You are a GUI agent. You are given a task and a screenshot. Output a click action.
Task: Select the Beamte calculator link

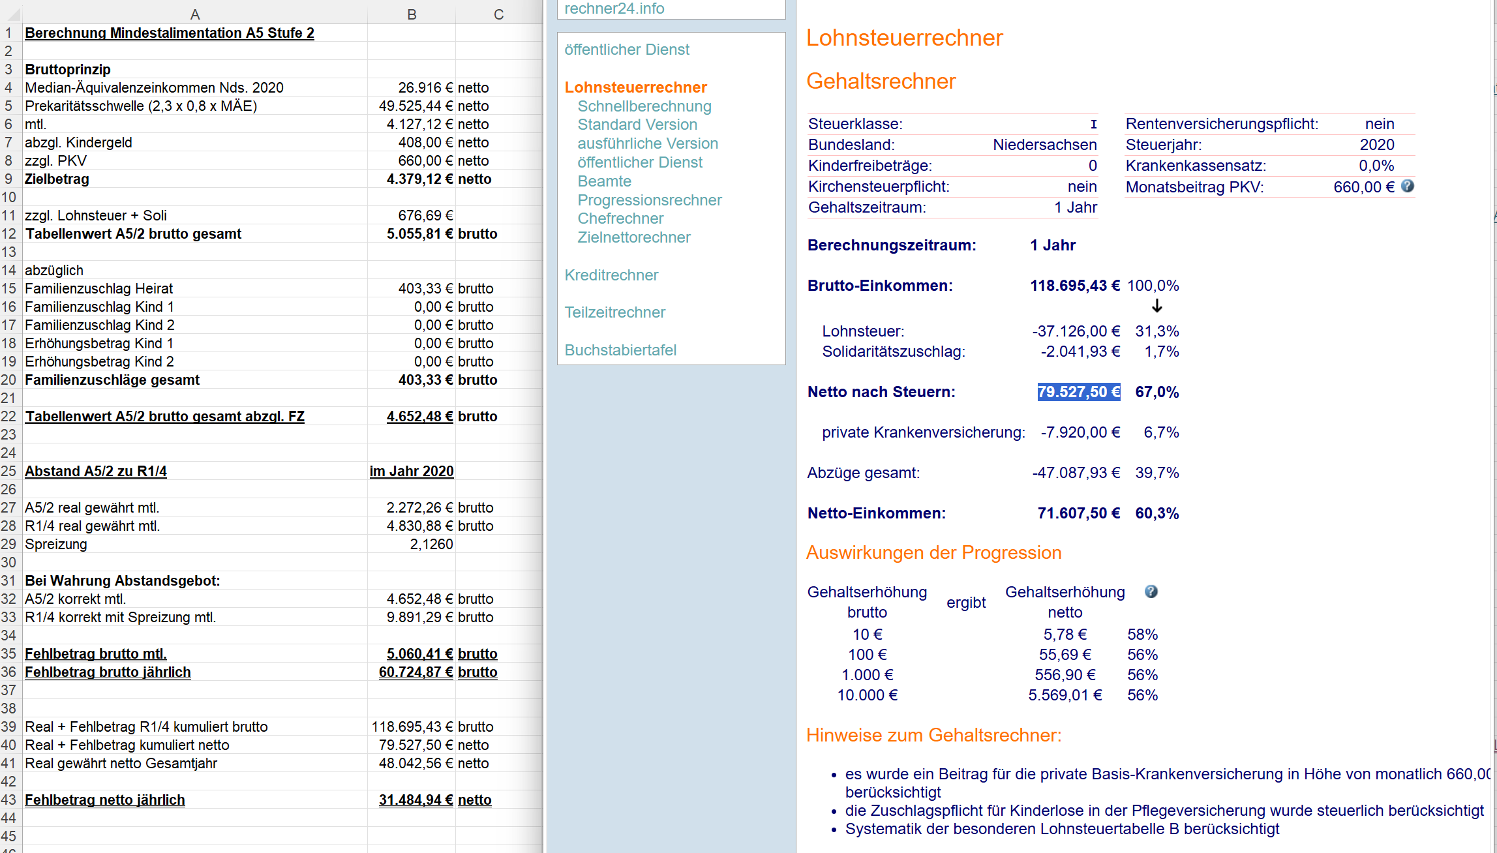pyautogui.click(x=604, y=181)
